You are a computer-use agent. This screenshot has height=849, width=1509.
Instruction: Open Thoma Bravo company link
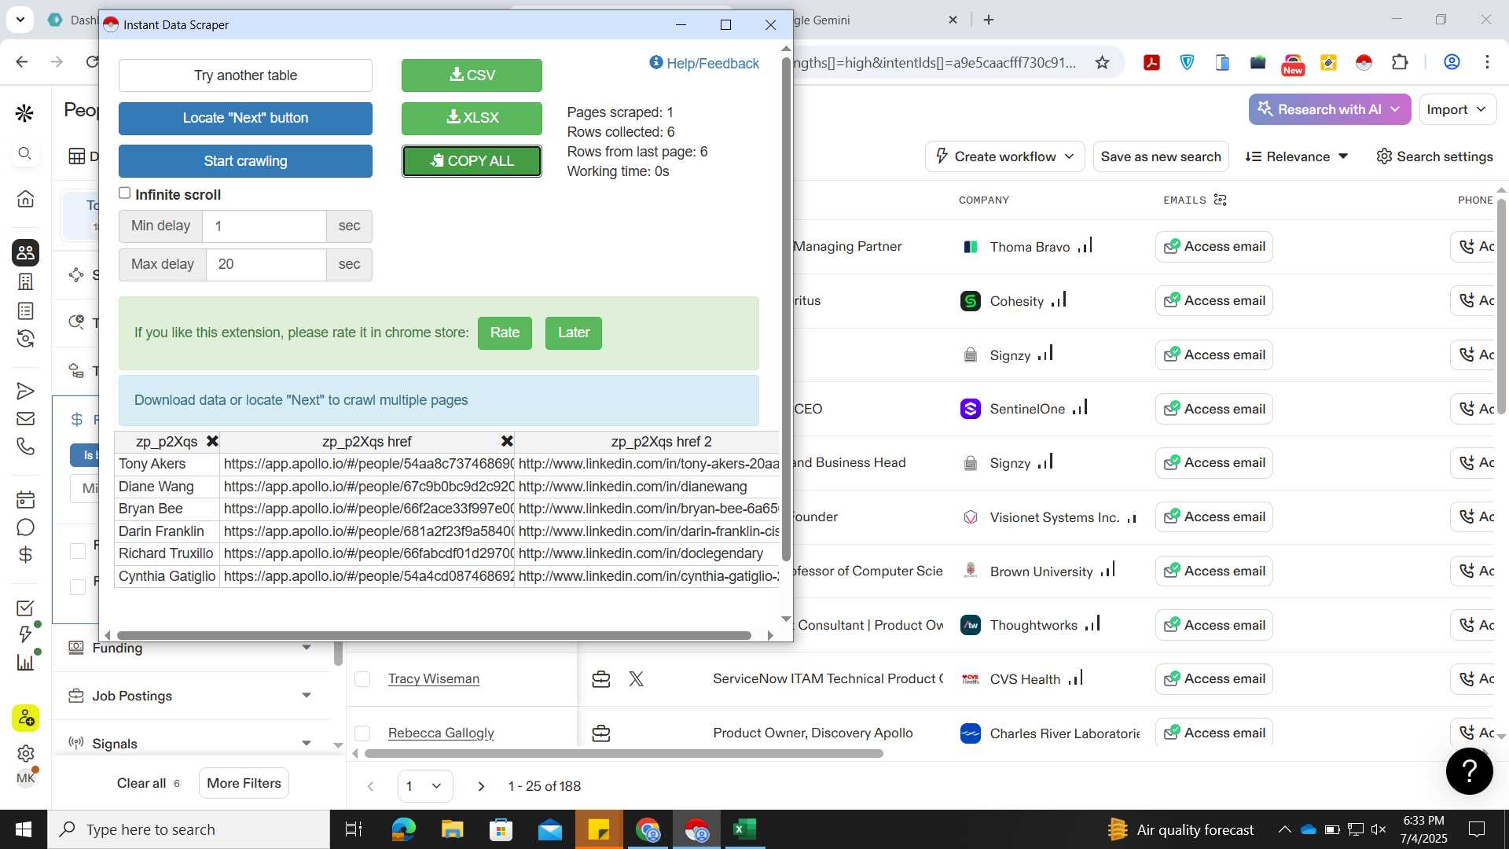1030,247
